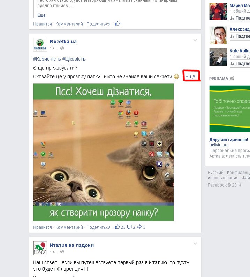Image resolution: width=250 pixels, height=277 pixels.
Task: Click Нравится under the top restaurant post
Action: 43,24
